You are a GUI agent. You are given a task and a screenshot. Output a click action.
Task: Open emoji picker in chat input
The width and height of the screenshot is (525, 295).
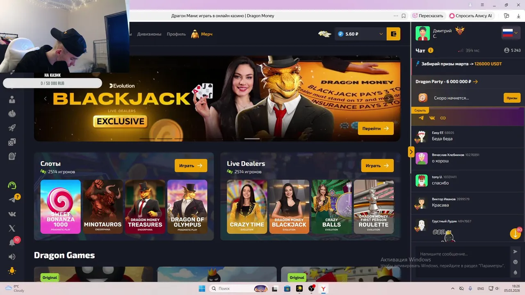[x=516, y=262]
